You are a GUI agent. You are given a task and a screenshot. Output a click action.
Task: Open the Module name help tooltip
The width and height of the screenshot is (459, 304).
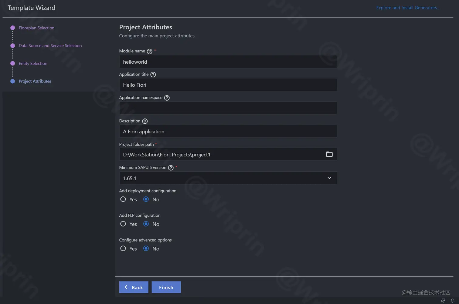(149, 51)
